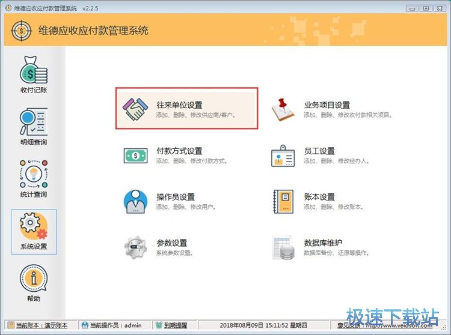451x335 pixels.
Task: Switch to the 统计查询 label in sidebar
Action: [x=34, y=195]
